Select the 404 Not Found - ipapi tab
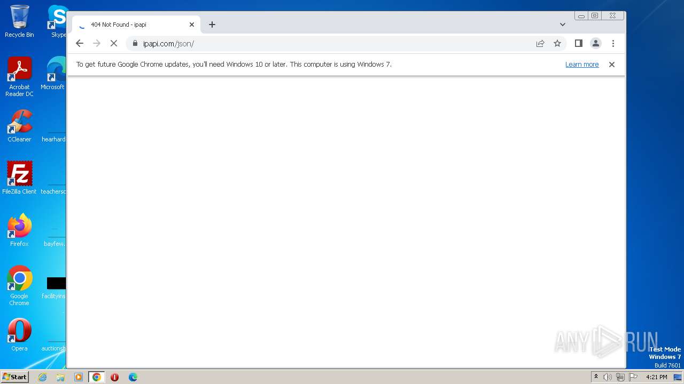Viewport: 684px width, 384px height. (136, 25)
